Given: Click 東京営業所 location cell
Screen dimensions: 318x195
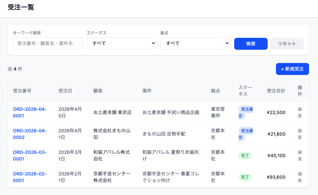Looking at the screenshot, I should (x=218, y=112).
